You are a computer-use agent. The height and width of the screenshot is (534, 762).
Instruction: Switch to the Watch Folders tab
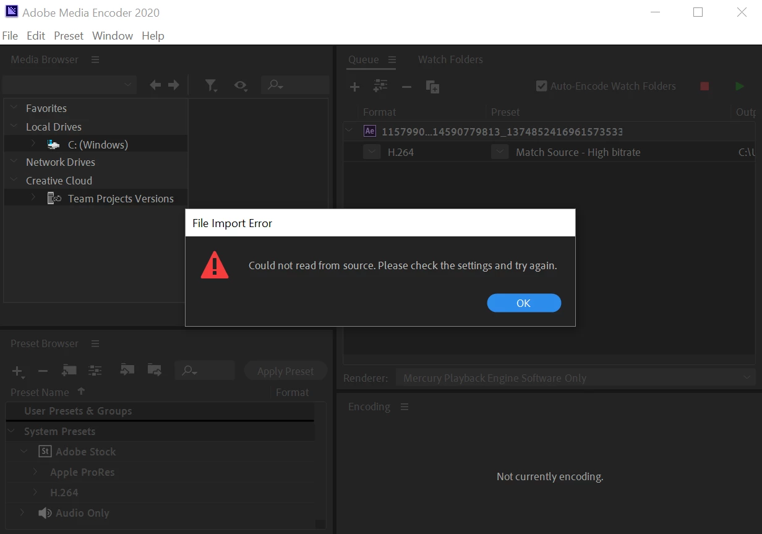pos(450,59)
